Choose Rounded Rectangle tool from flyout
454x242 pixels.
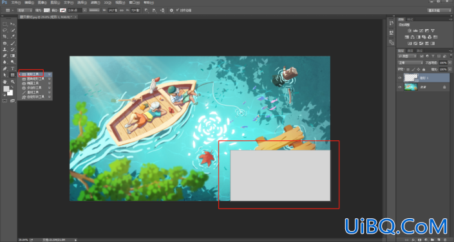[35, 79]
